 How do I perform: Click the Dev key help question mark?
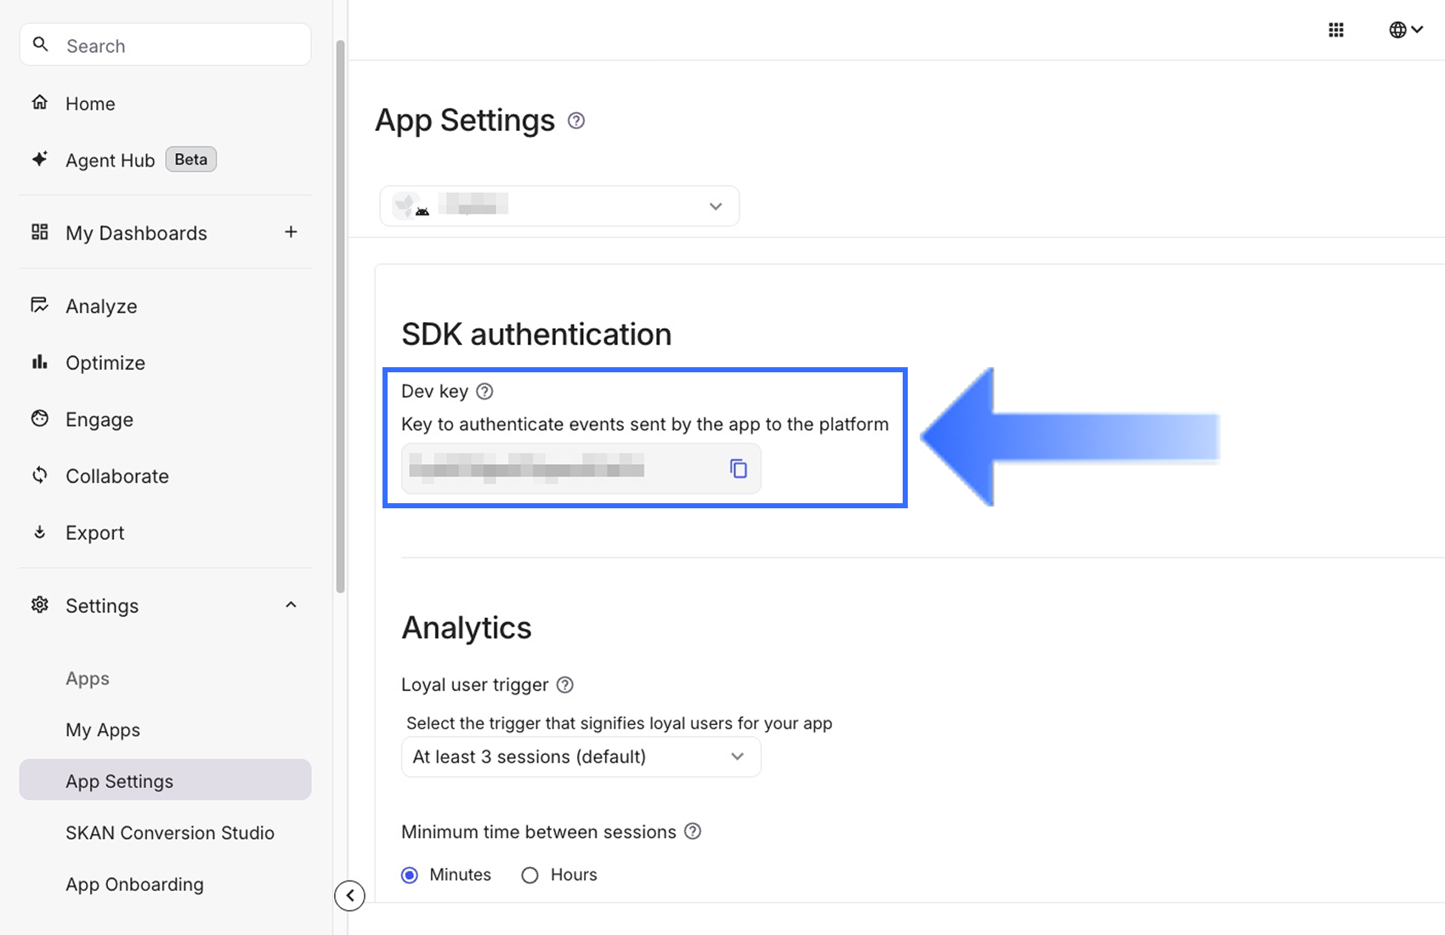pos(484,391)
